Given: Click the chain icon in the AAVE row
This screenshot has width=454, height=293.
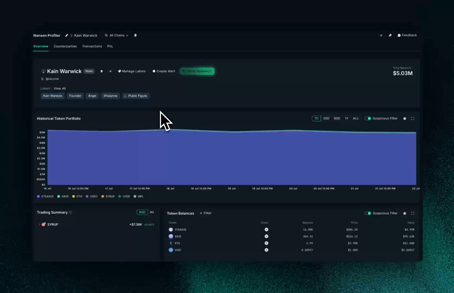Looking at the screenshot, I should click(267, 236).
